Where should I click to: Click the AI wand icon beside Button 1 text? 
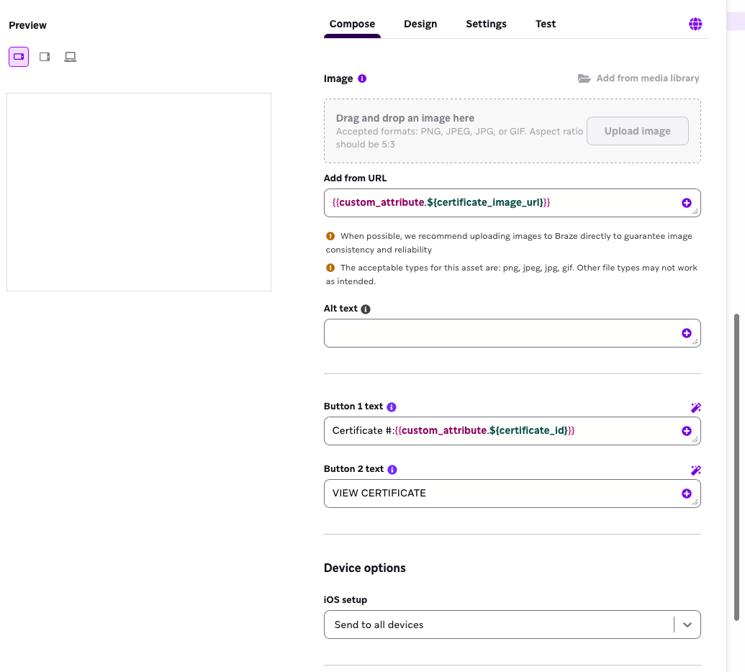695,407
